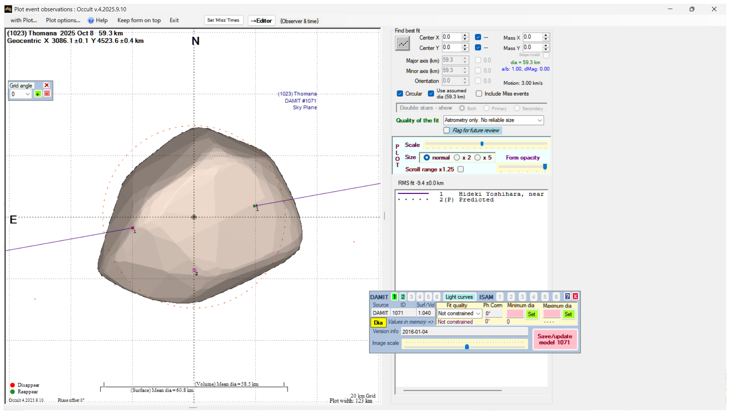Image resolution: width=730 pixels, height=414 pixels.
Task: Click the yellow Dia button
Action: (378, 323)
